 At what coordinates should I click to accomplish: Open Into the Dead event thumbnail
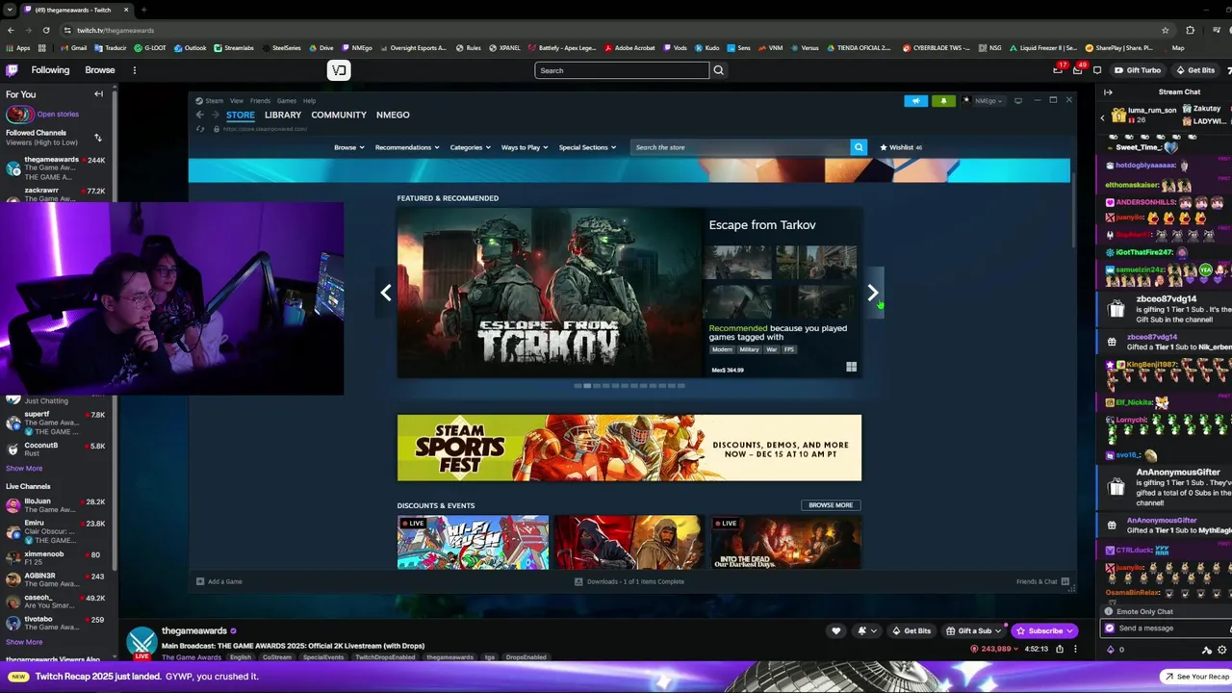(785, 542)
